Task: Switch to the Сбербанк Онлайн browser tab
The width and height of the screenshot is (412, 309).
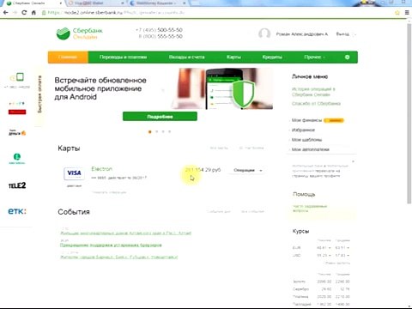Action: point(33,3)
